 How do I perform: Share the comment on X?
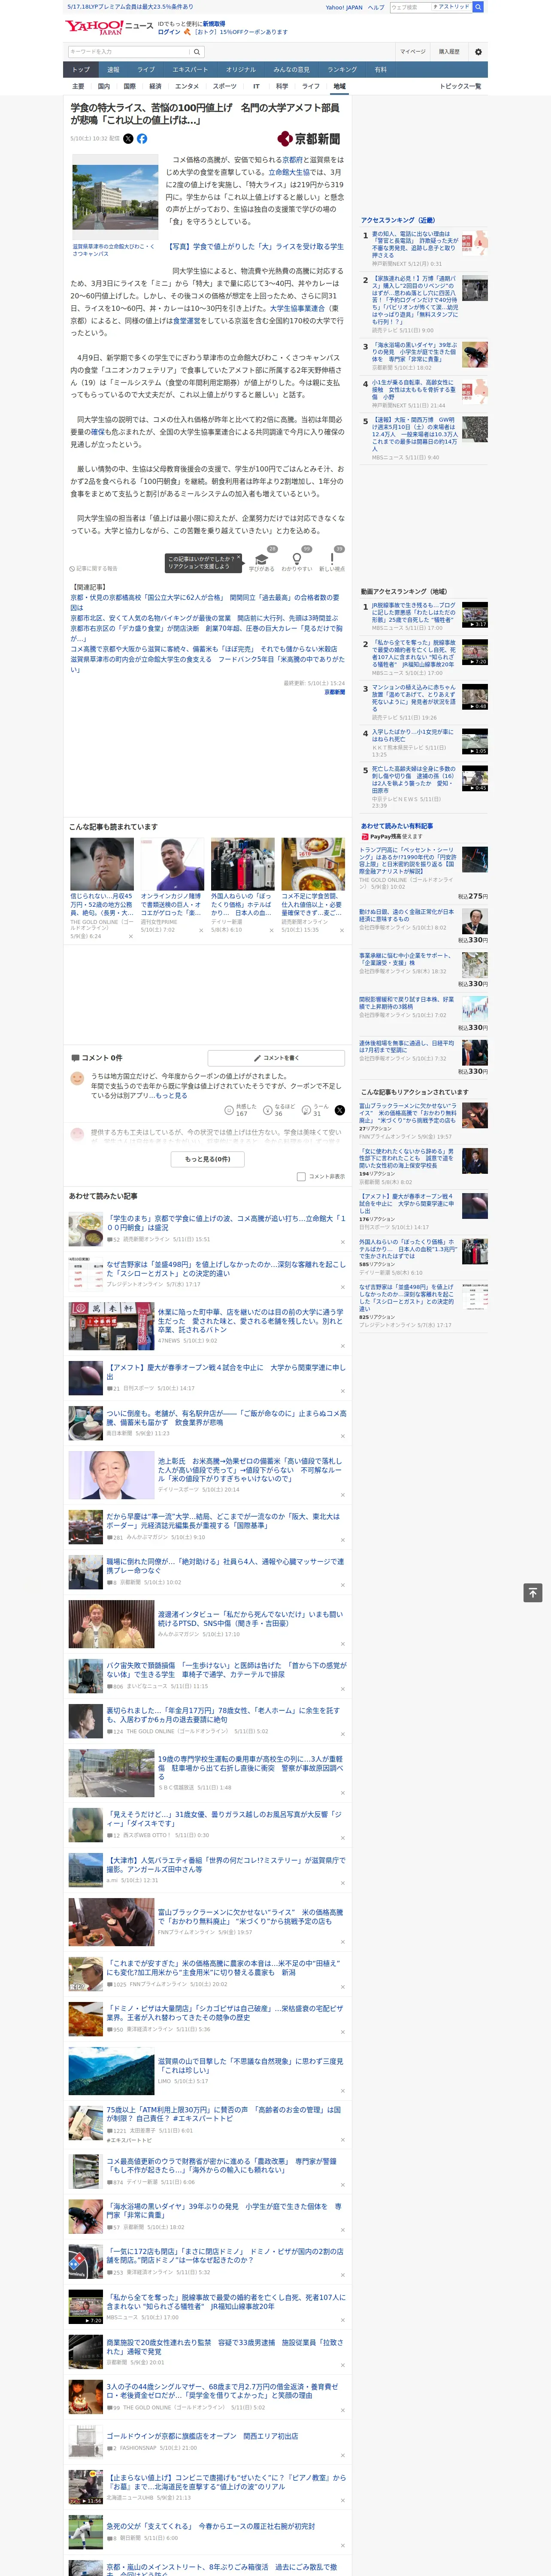(x=339, y=1110)
